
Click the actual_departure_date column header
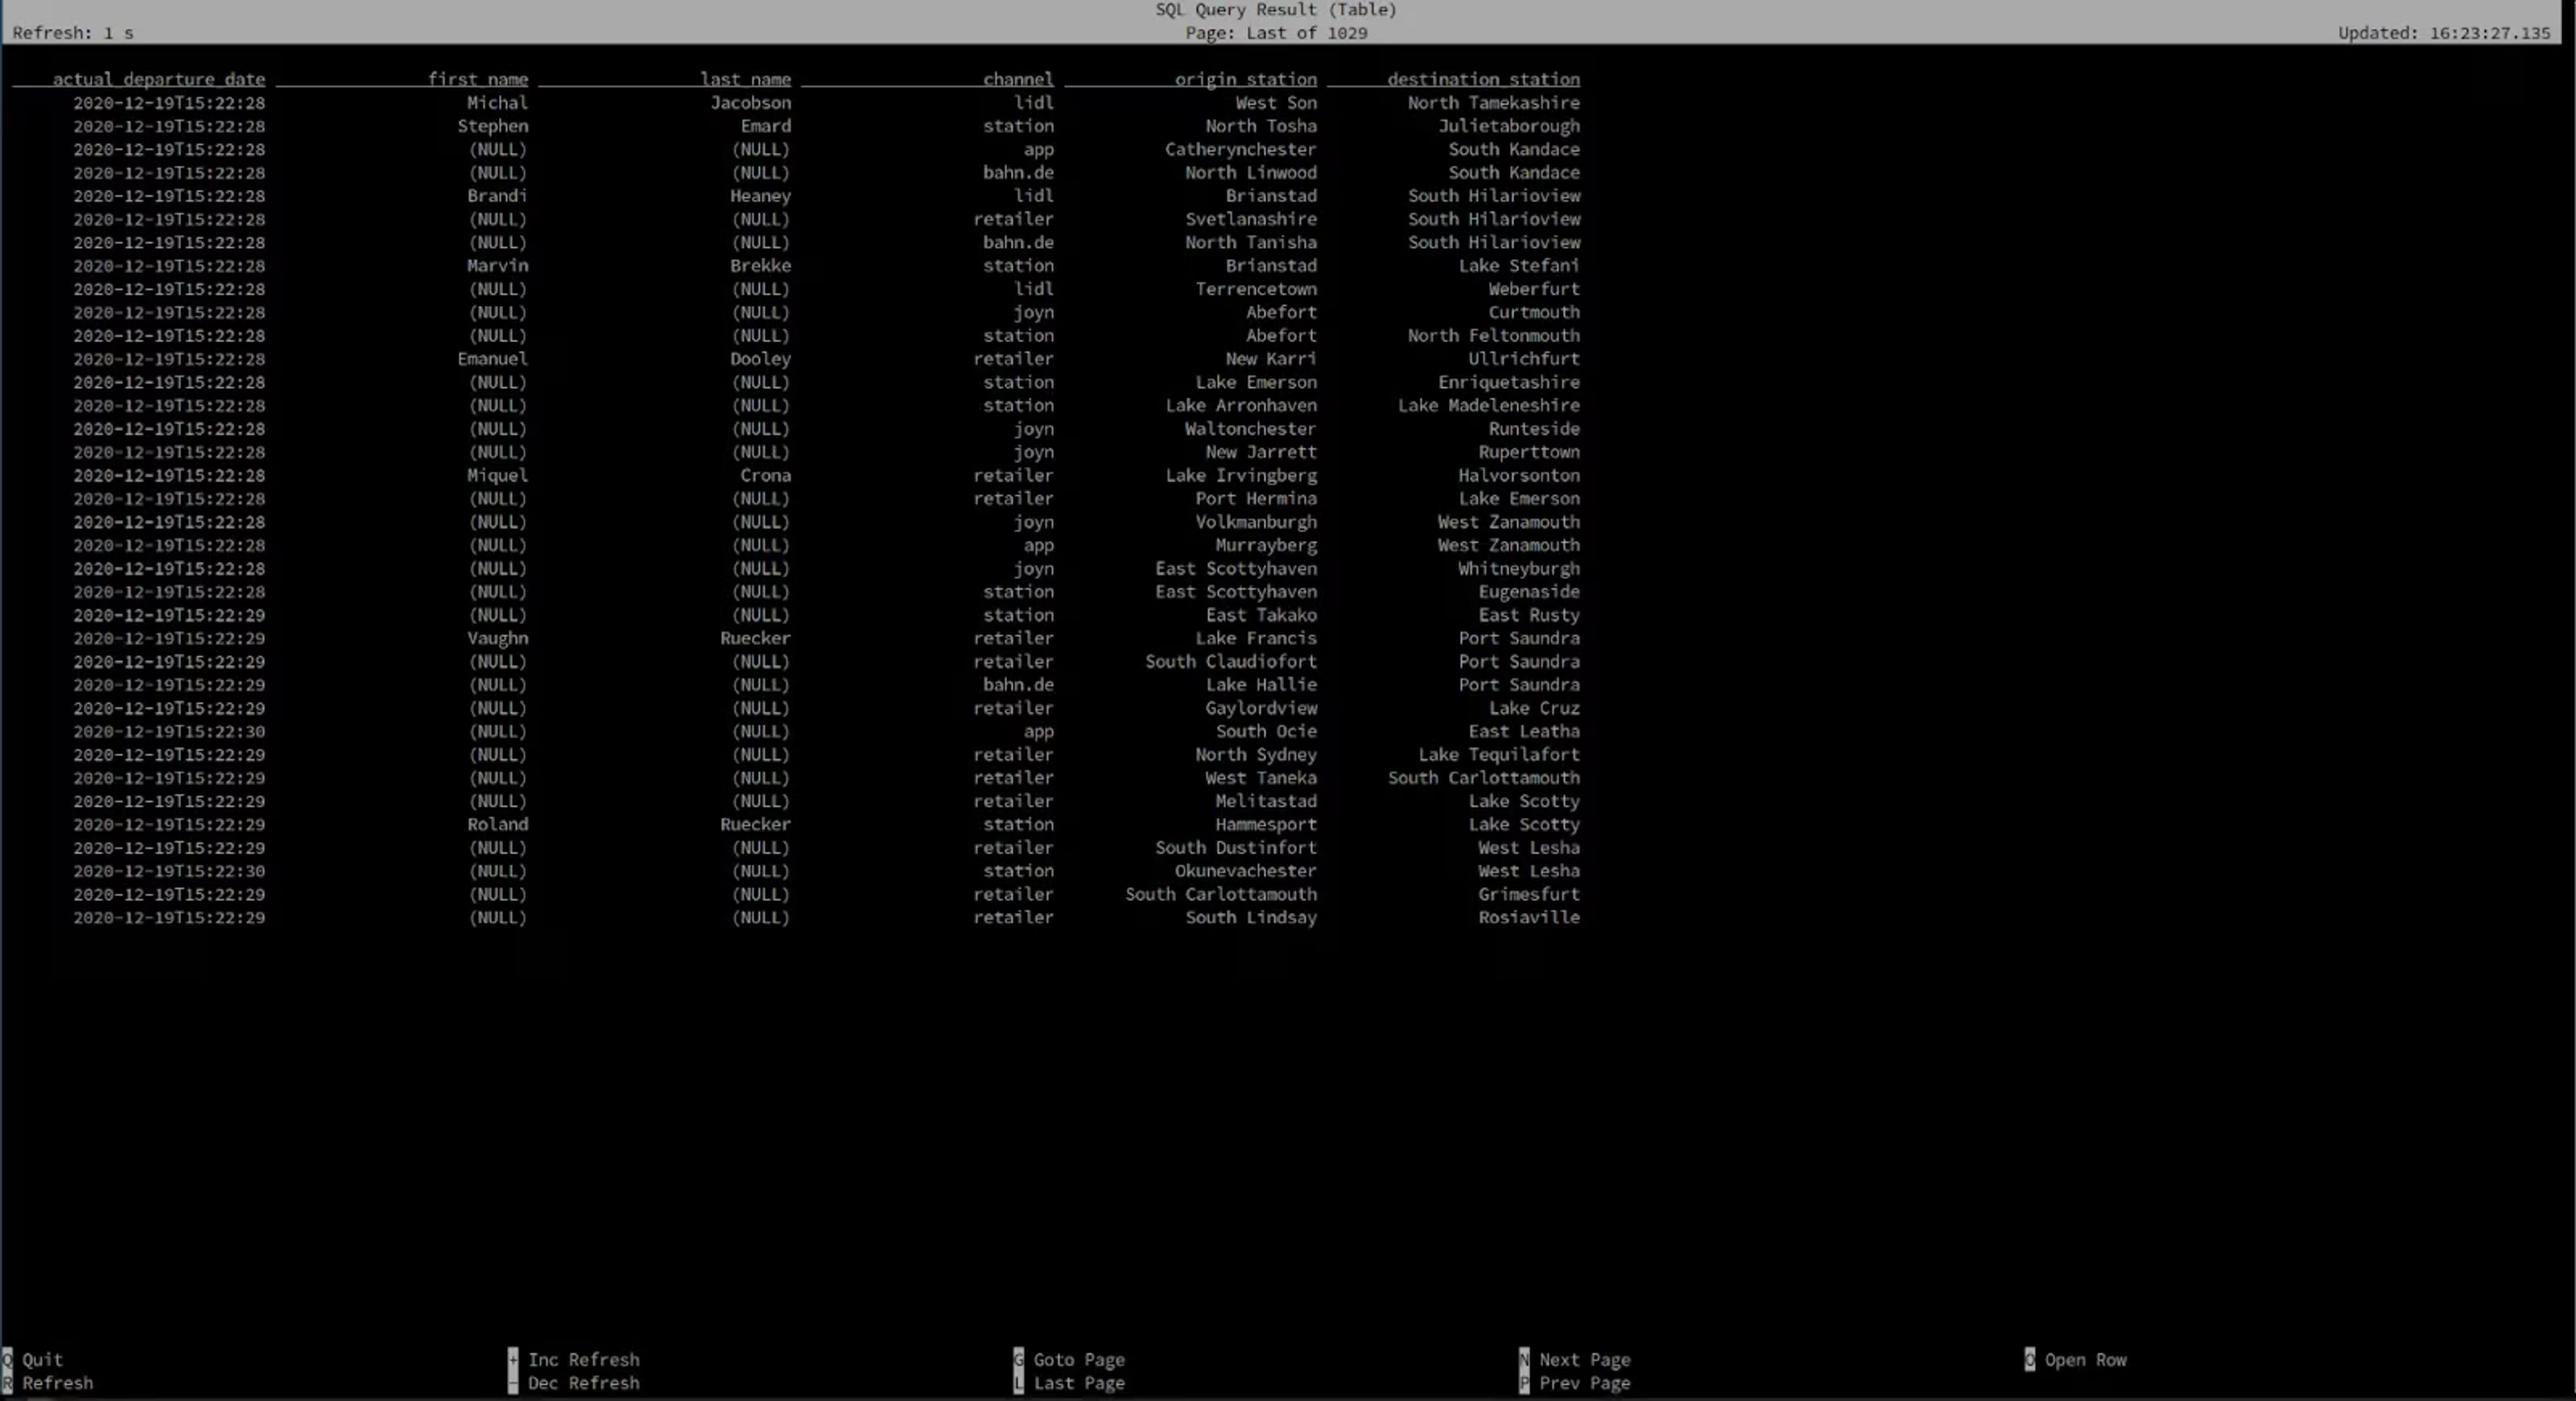(159, 79)
